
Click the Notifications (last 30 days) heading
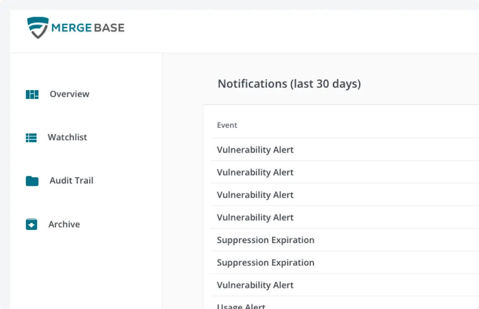click(289, 84)
